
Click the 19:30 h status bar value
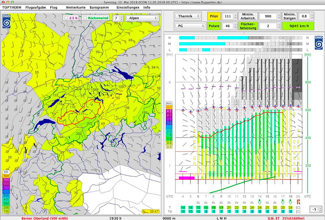115,218
